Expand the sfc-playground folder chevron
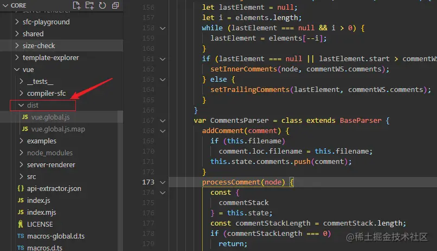This screenshot has width=437, height=251. point(17,22)
